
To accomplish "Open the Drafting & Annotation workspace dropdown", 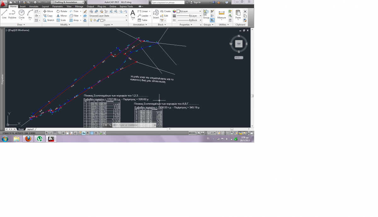I will [x=67, y=2].
